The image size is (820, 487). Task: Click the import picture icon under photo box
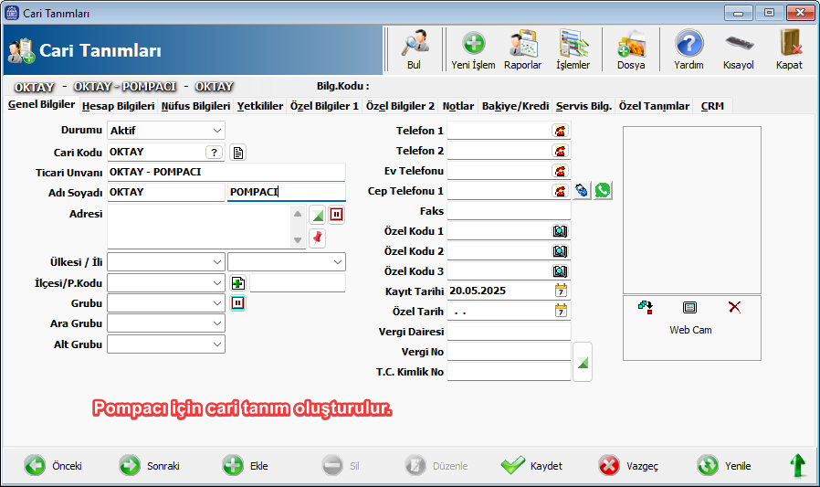click(x=646, y=308)
